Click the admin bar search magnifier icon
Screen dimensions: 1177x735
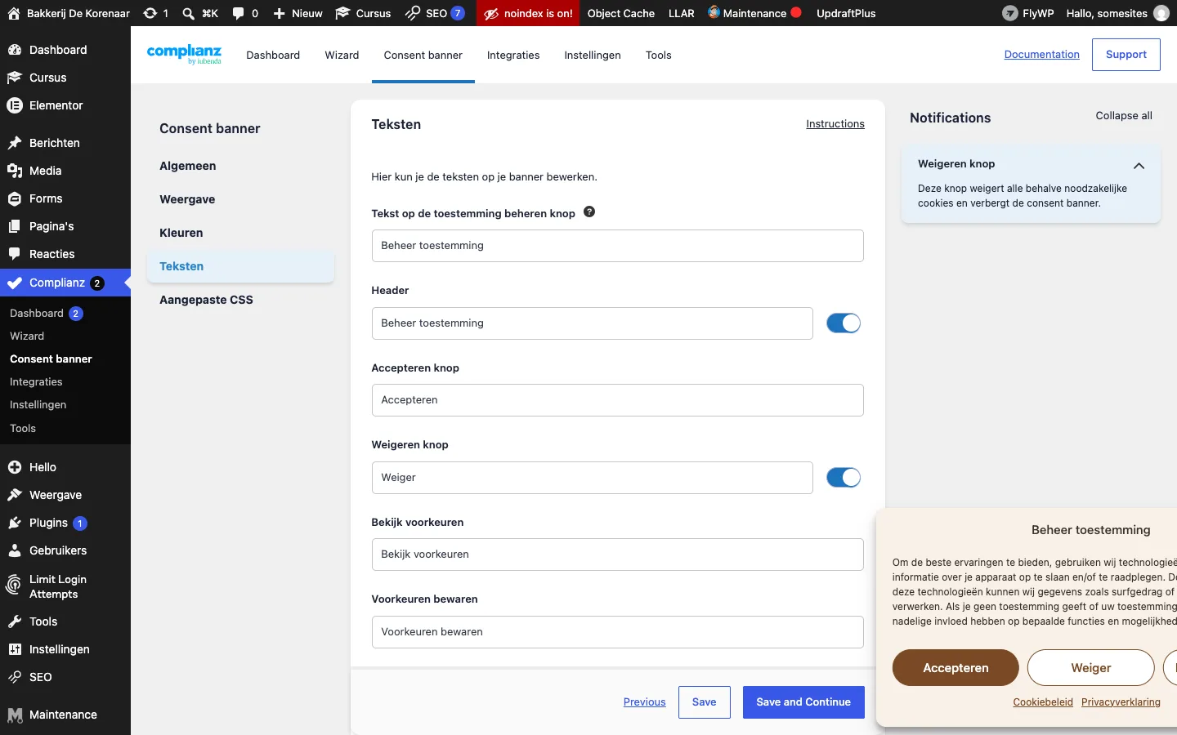tap(188, 13)
